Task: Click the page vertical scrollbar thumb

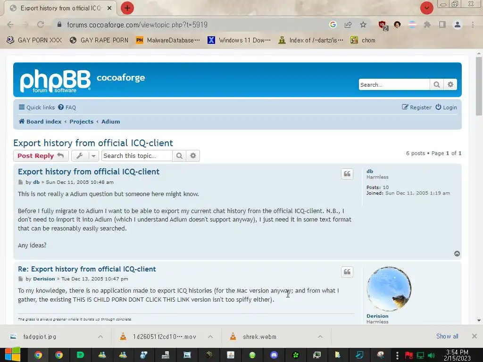Action: click(479, 86)
